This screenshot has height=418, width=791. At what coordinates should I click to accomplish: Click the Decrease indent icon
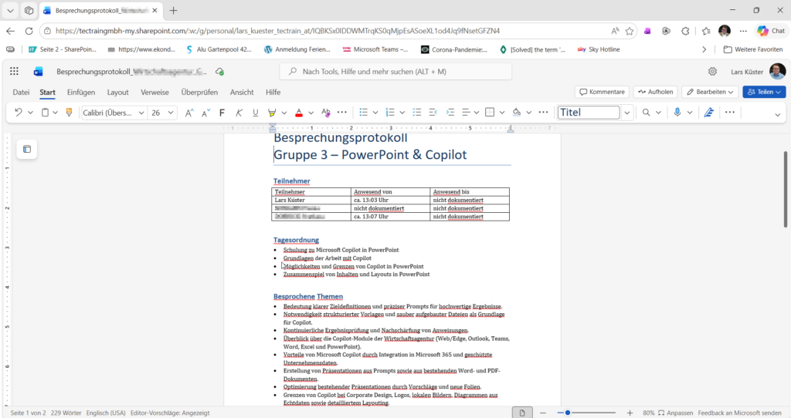(x=433, y=113)
